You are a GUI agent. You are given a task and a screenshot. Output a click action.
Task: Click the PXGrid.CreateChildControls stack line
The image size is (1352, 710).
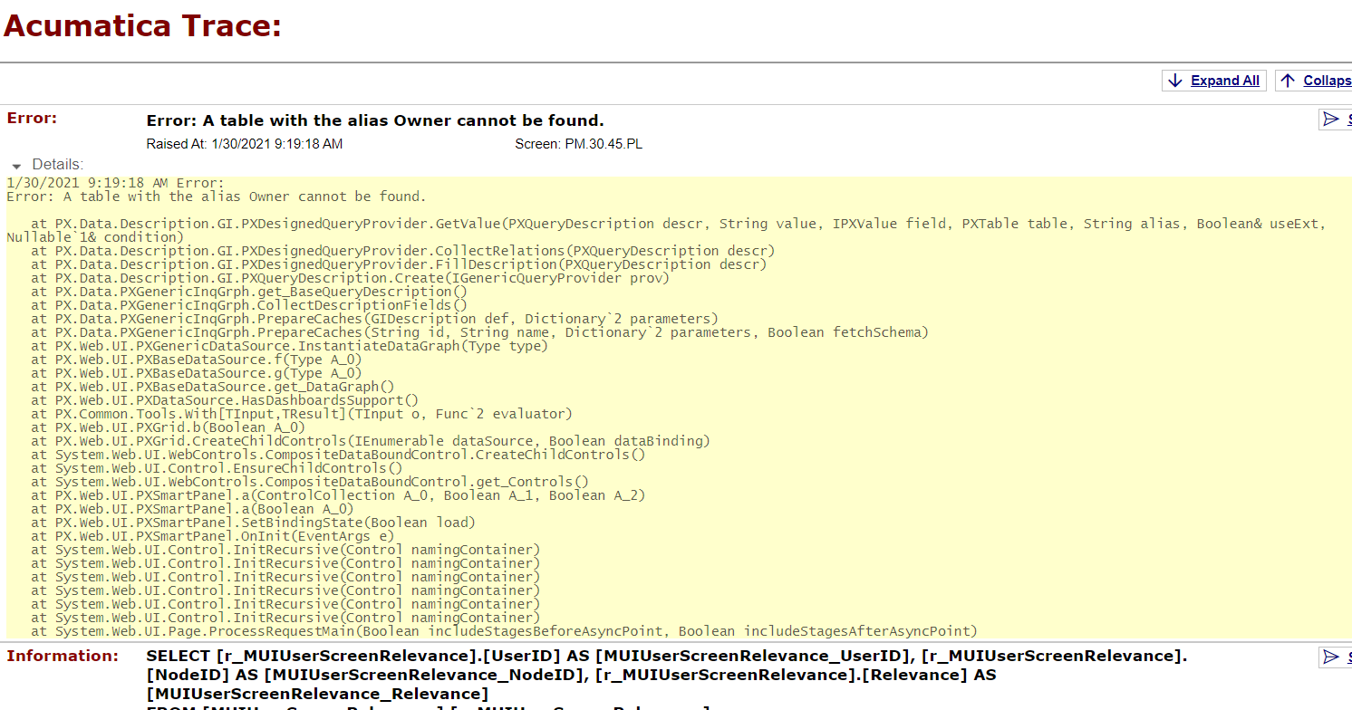point(371,441)
